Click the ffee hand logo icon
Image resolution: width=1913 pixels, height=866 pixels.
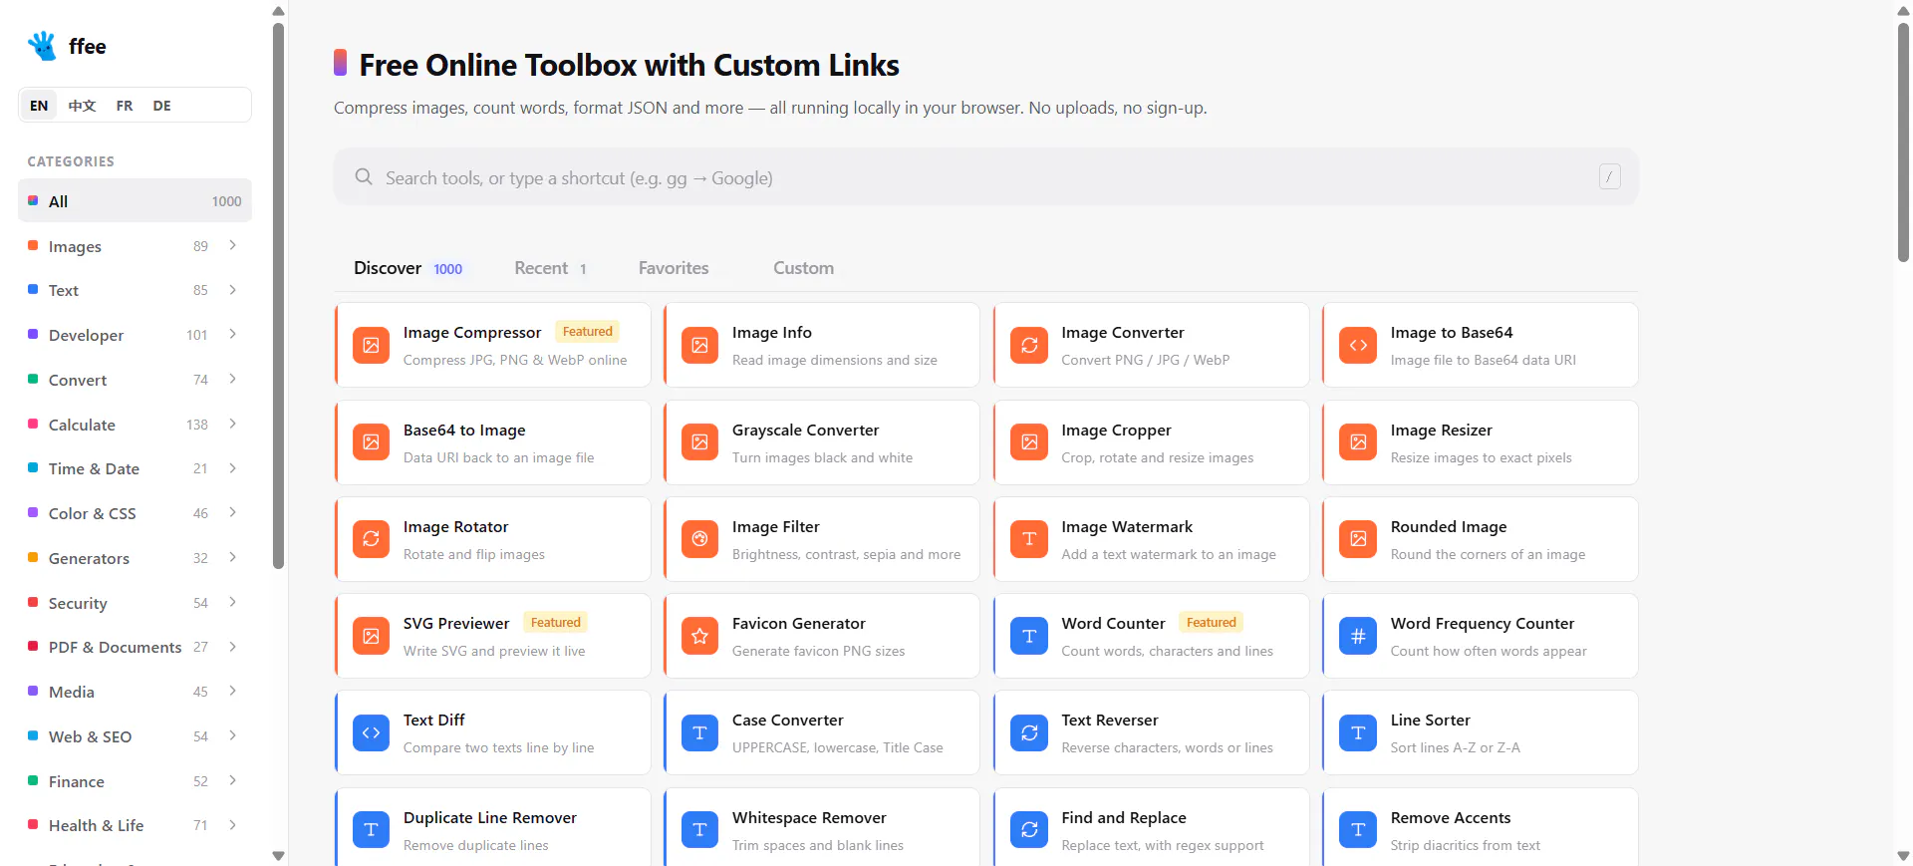(x=42, y=46)
